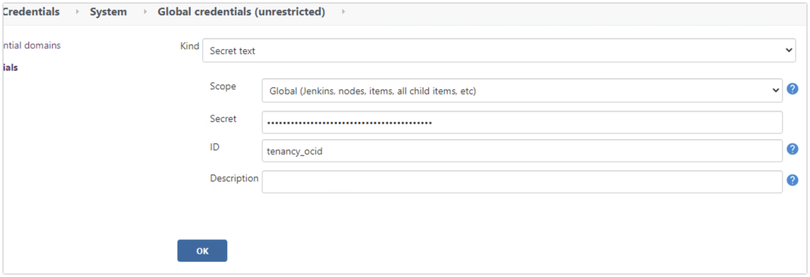
Task: Open Global credentials (unrestricted) breadcrumb
Action: [241, 12]
